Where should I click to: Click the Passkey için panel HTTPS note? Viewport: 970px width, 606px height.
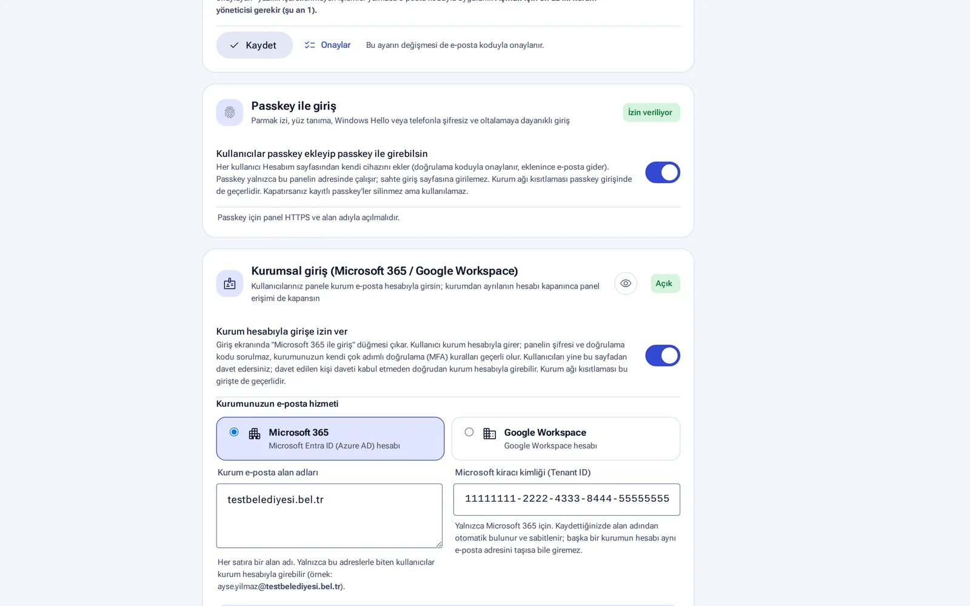(x=308, y=218)
